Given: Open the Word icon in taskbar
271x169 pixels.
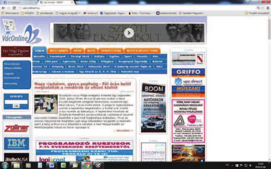Looking at the screenshot, I should click(x=52, y=165).
